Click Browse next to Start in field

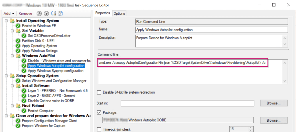274,103
